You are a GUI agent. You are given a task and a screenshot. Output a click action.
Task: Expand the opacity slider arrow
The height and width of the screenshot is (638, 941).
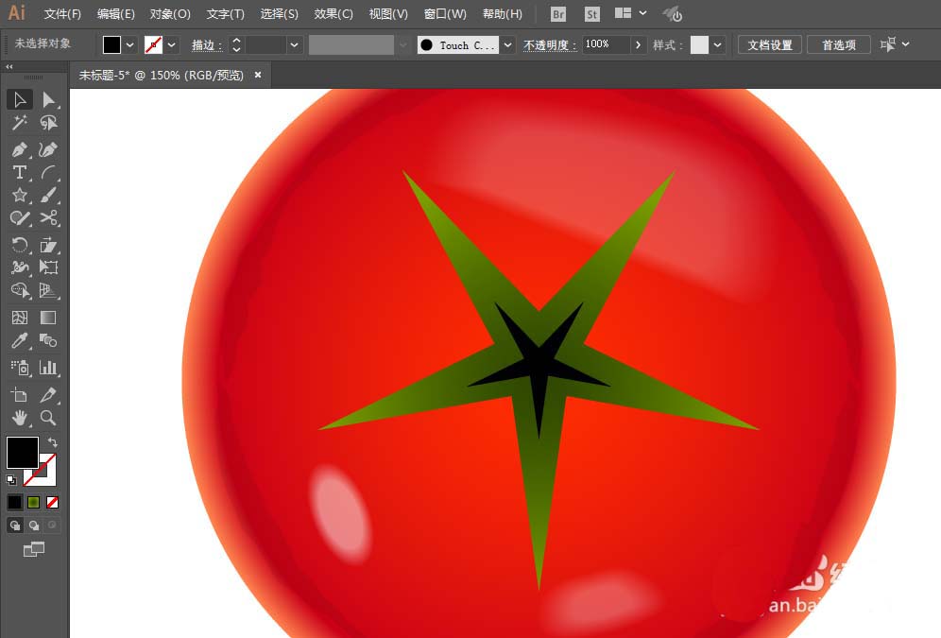638,45
